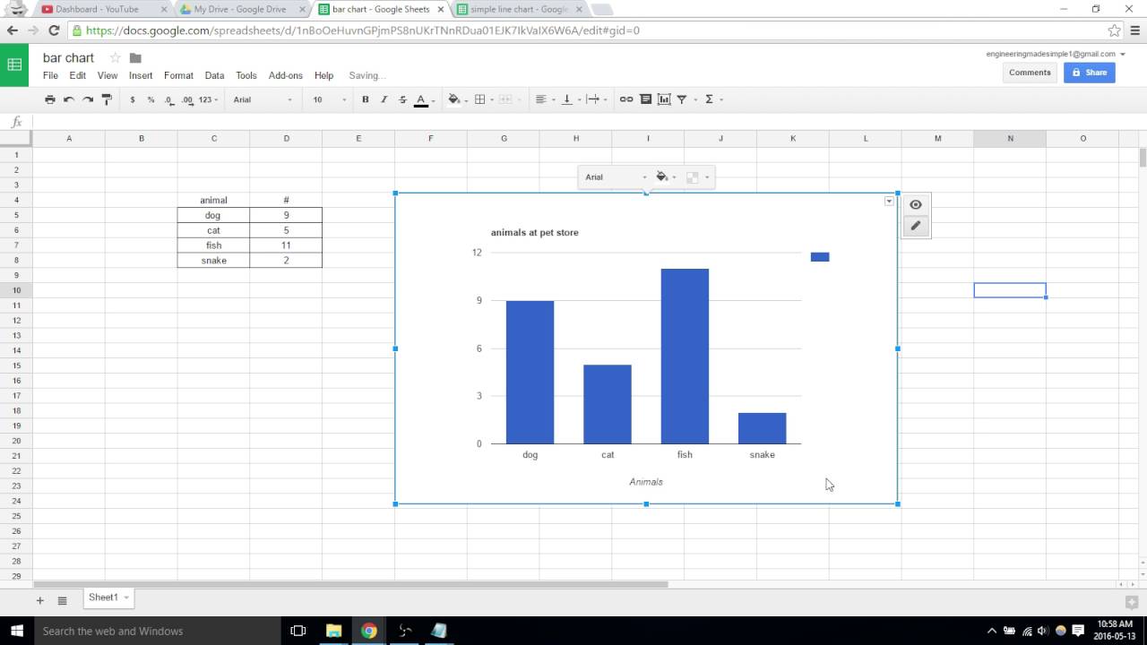Format as percent with the % icon
Viewport: 1147px width, 645px height.
(151, 99)
